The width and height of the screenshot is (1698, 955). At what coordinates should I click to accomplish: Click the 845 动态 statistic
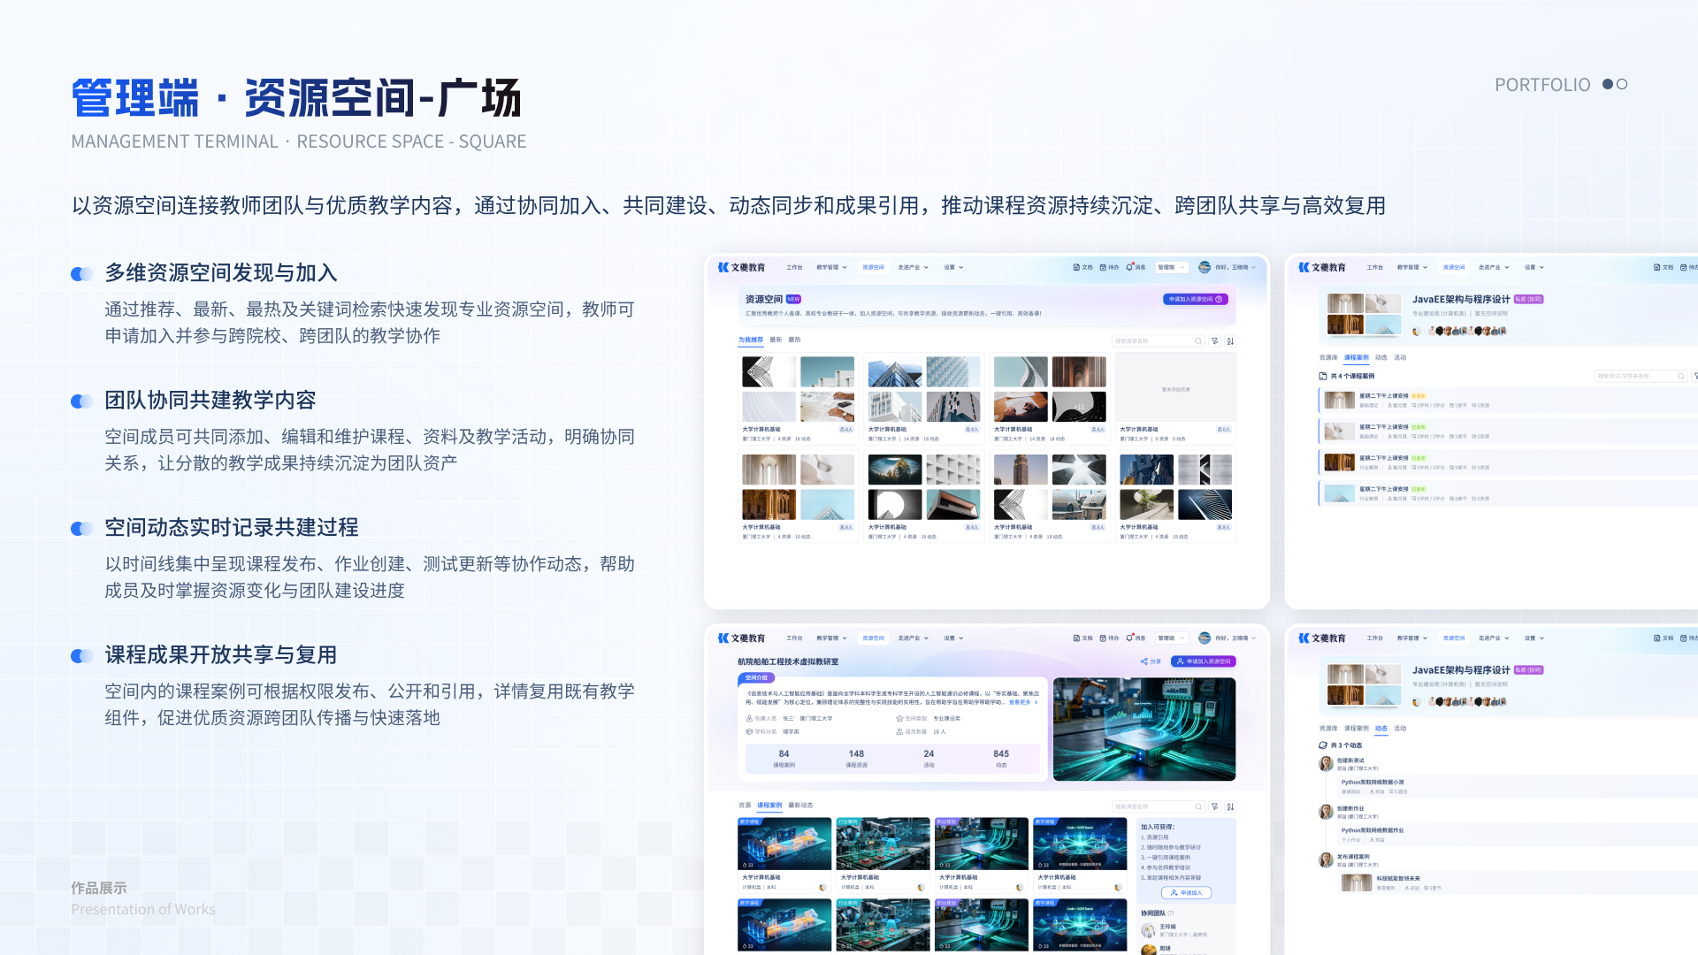1001,759
